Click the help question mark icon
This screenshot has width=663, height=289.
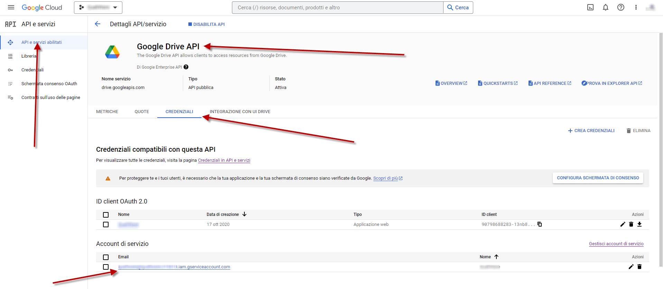621,7
